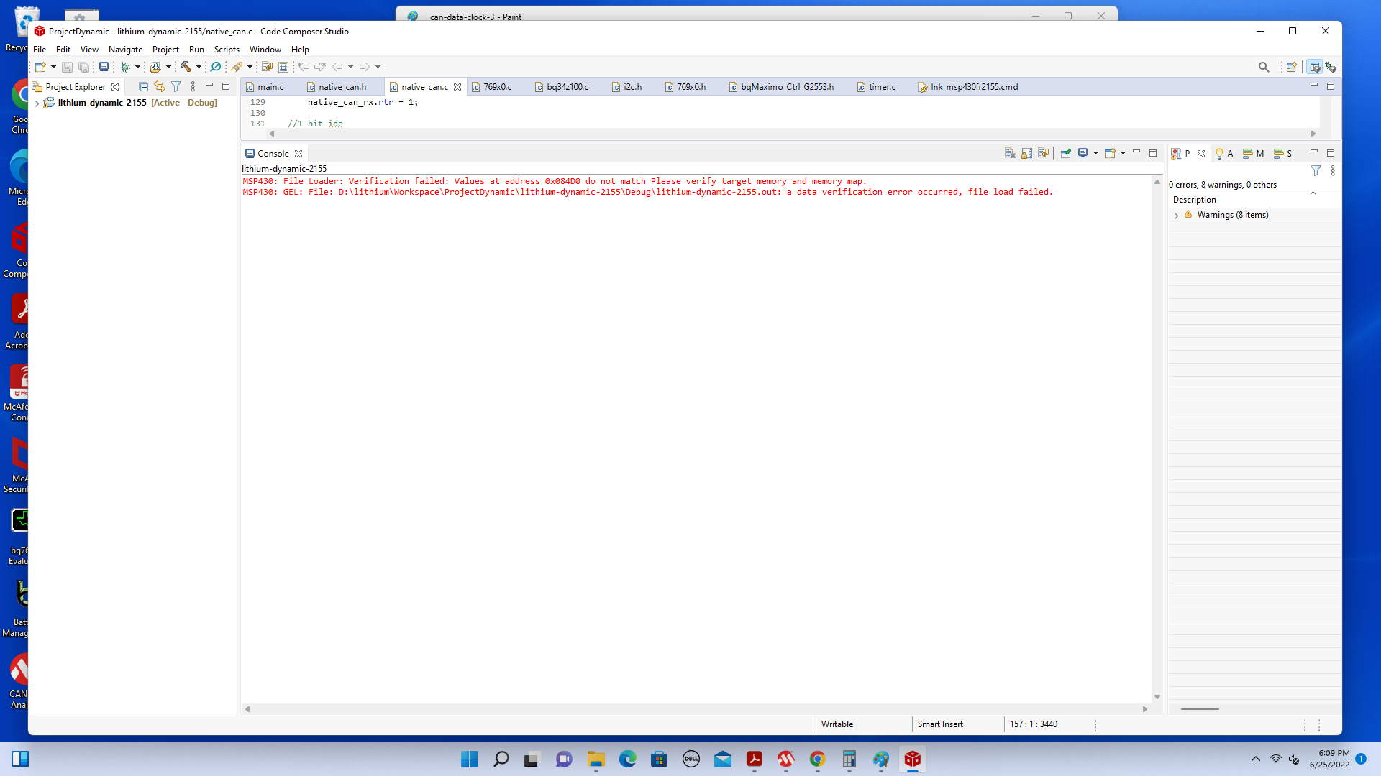Open the Build hammer dropdown arrow
This screenshot has height=776, width=1381.
[199, 67]
